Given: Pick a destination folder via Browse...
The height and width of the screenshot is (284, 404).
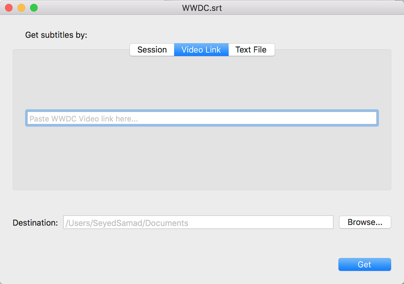Looking at the screenshot, I should click(x=365, y=222).
